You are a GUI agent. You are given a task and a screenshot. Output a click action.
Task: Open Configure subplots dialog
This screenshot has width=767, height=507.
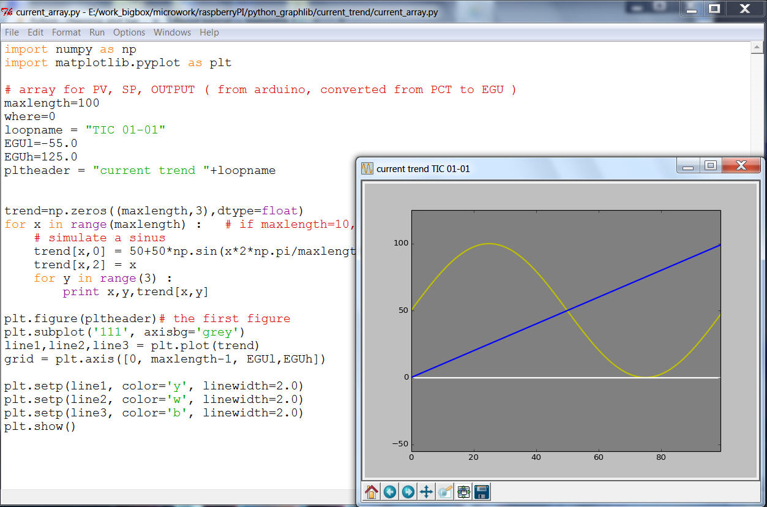coord(463,492)
